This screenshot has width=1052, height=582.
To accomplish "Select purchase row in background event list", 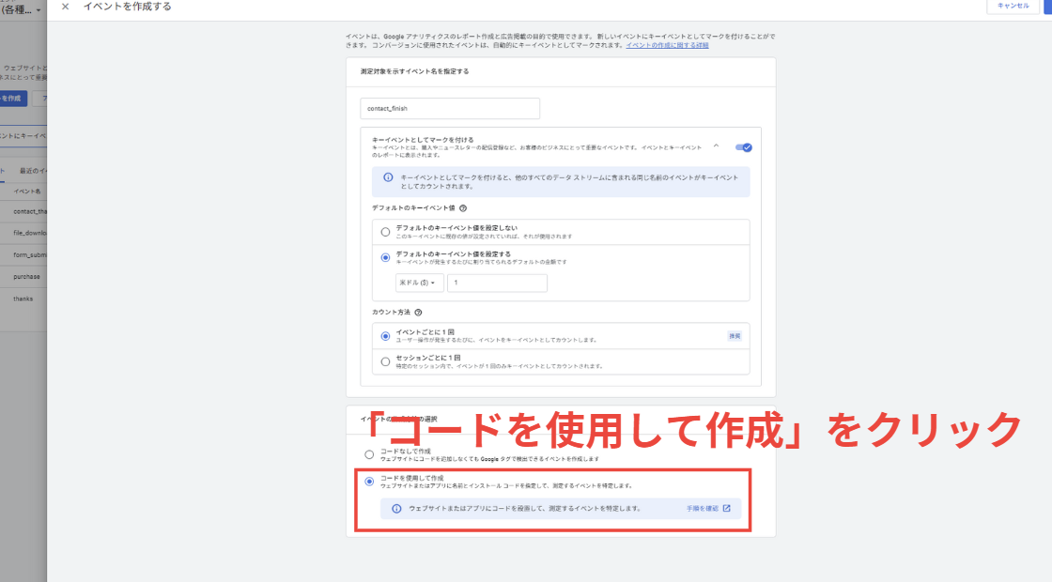I will coord(23,277).
